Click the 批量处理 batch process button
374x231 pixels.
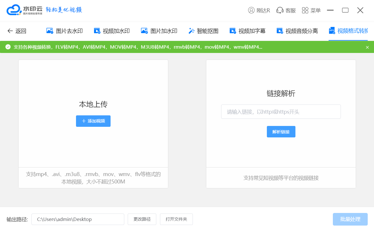click(350, 219)
